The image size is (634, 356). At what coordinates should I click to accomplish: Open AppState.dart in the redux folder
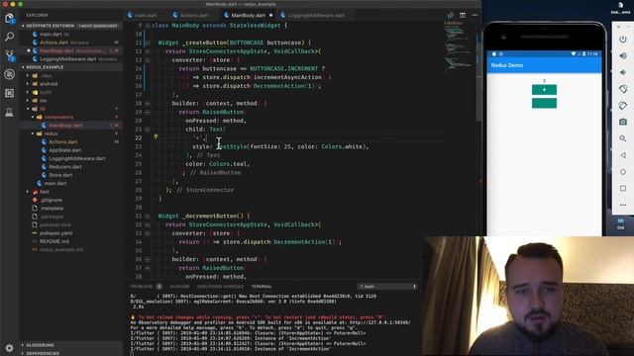(x=64, y=150)
